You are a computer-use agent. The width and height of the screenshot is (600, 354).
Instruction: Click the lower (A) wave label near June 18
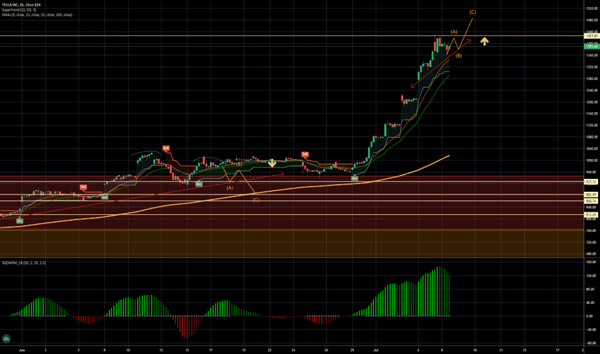coord(230,188)
